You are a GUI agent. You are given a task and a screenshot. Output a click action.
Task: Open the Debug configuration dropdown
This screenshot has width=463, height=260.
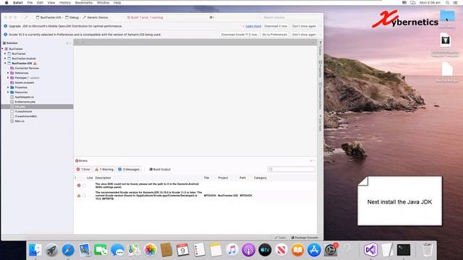pos(72,17)
